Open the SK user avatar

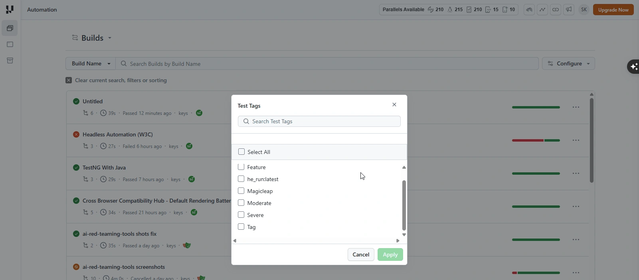[584, 10]
